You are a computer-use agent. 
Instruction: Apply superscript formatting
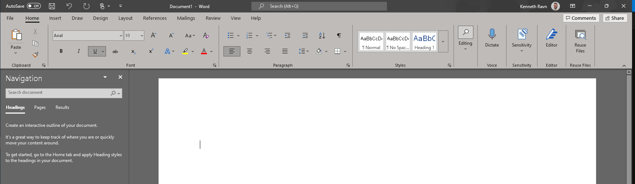tap(151, 51)
